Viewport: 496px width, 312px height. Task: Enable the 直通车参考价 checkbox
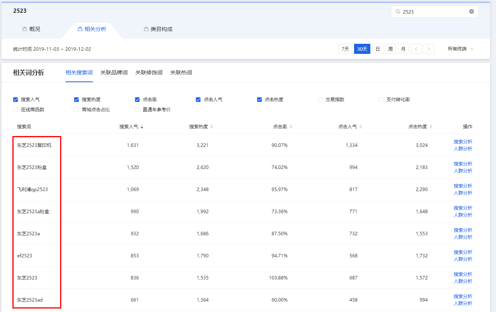pos(137,110)
